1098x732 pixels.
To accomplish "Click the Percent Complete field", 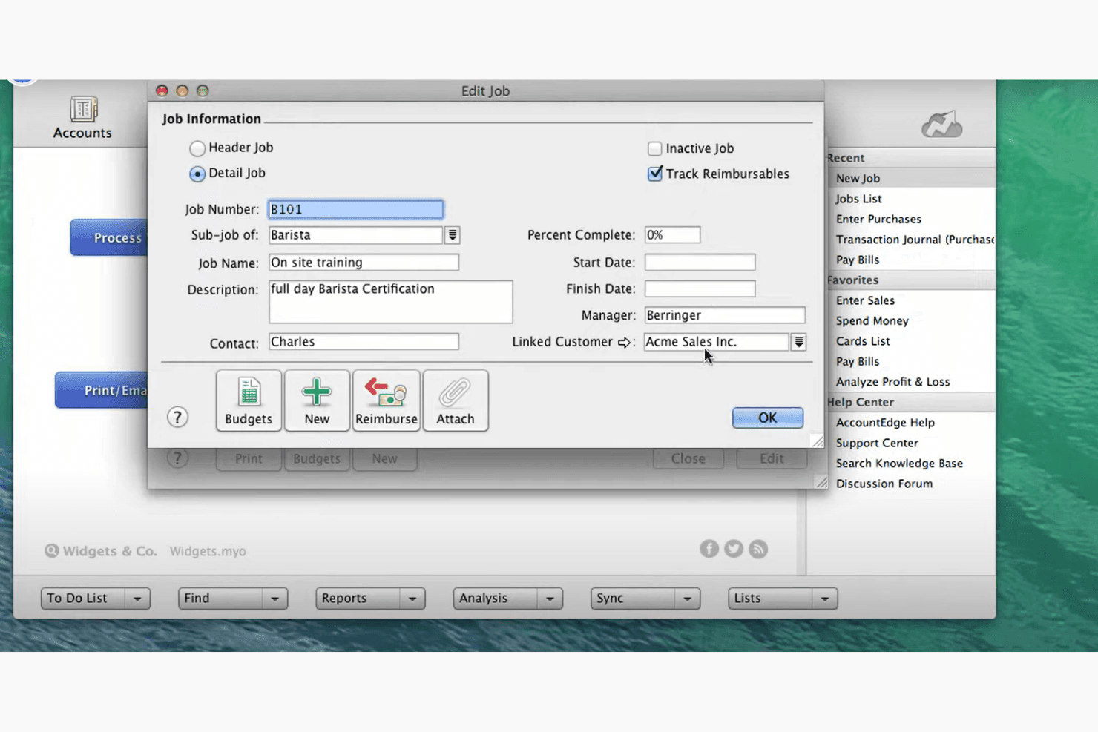I will [x=672, y=235].
